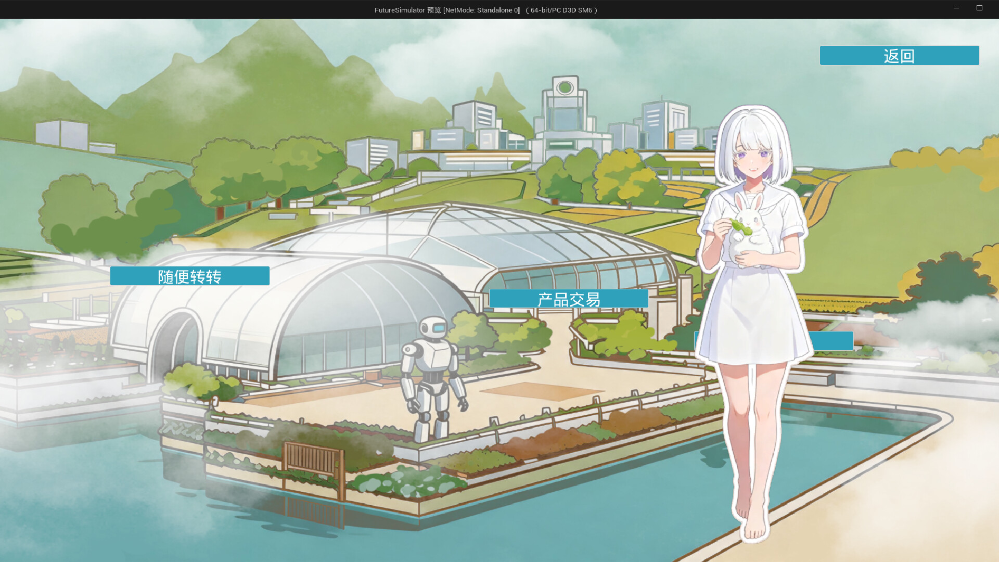Viewport: 999px width, 562px height.
Task: Click the 返回 button
Action: [x=899, y=56]
